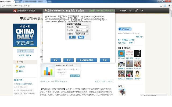This screenshot has height=107, width=172.
Task: Open the compose post pencil icon
Action: coord(130,10)
